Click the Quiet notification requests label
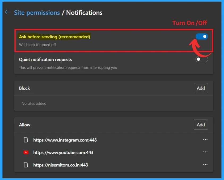This screenshot has height=180, width=224. pos(45,60)
